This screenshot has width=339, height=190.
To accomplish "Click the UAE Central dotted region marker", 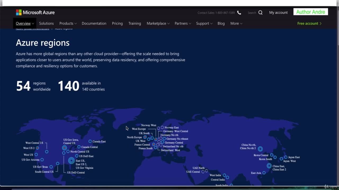I will pyautogui.click(x=203, y=172).
